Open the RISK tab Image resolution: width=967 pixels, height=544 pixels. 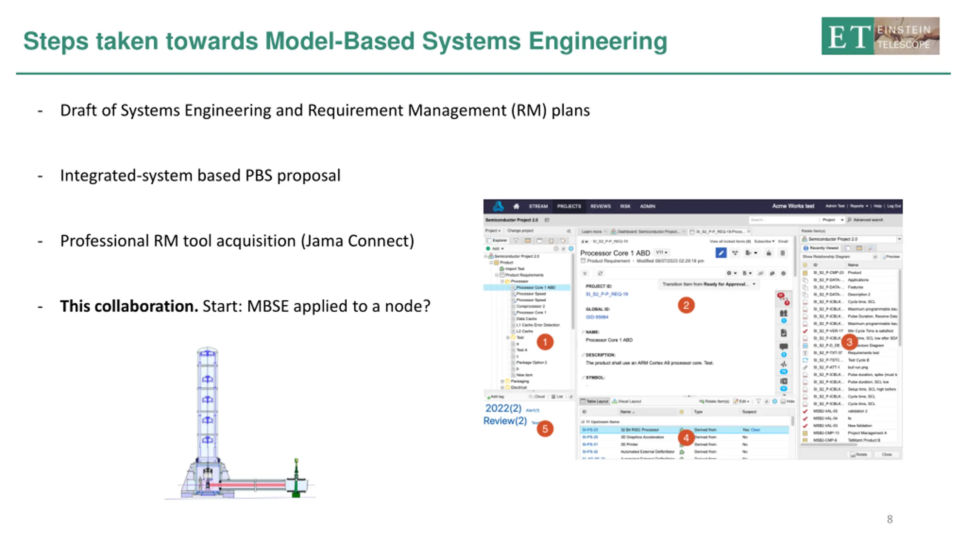point(625,206)
